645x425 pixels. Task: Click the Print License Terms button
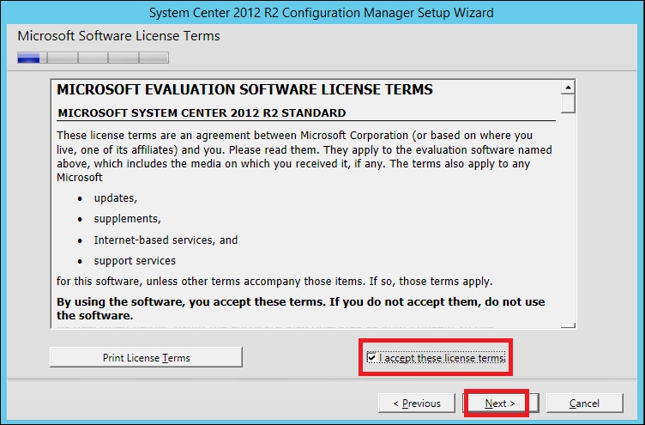click(146, 357)
